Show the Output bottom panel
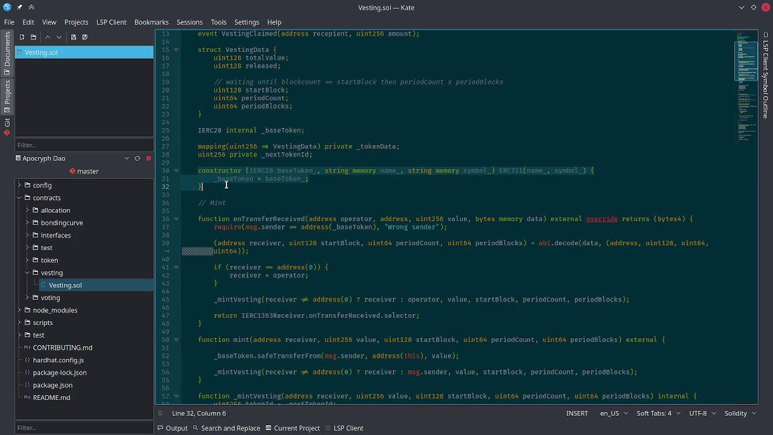Screen dimensions: 773x435 172,428
